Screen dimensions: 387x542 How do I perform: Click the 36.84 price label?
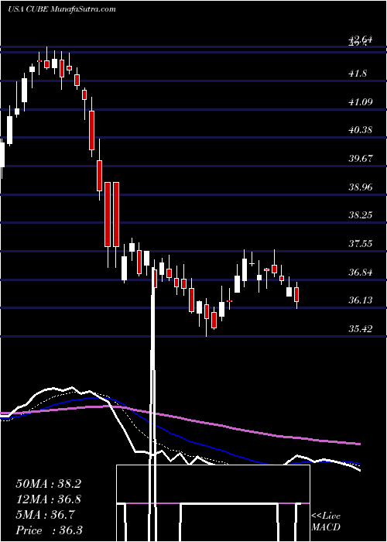pos(361,272)
